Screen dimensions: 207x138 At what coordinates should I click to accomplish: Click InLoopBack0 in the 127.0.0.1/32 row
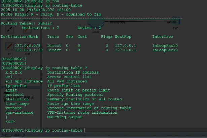click(165, 50)
